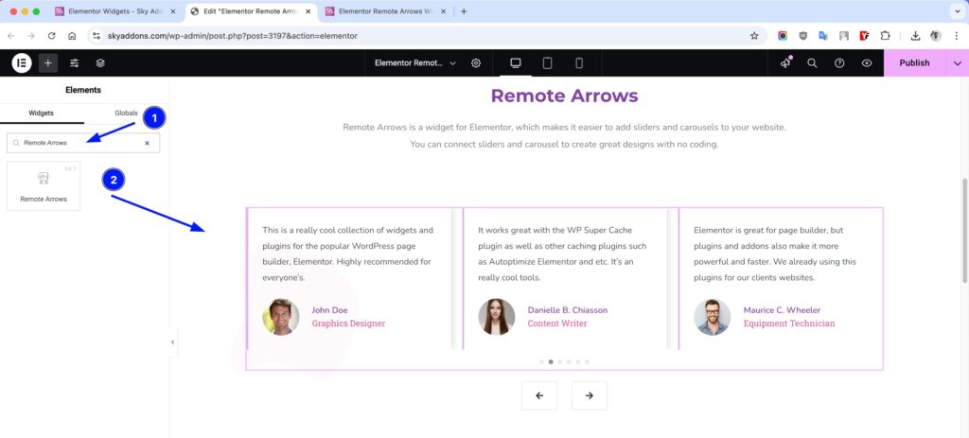Collapse the Elements panel handle

[x=172, y=342]
